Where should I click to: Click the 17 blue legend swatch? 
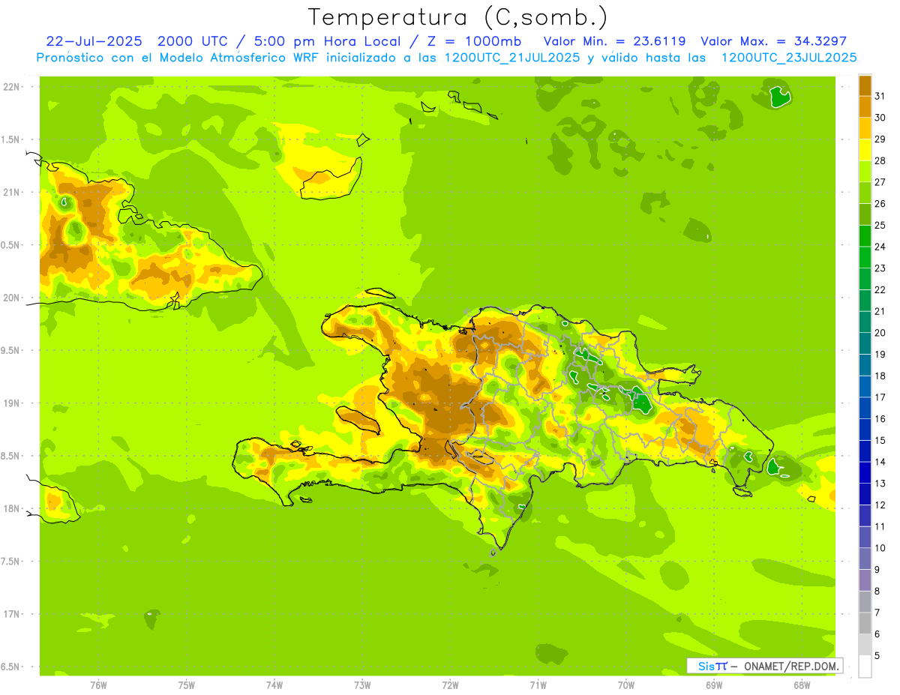865,387
